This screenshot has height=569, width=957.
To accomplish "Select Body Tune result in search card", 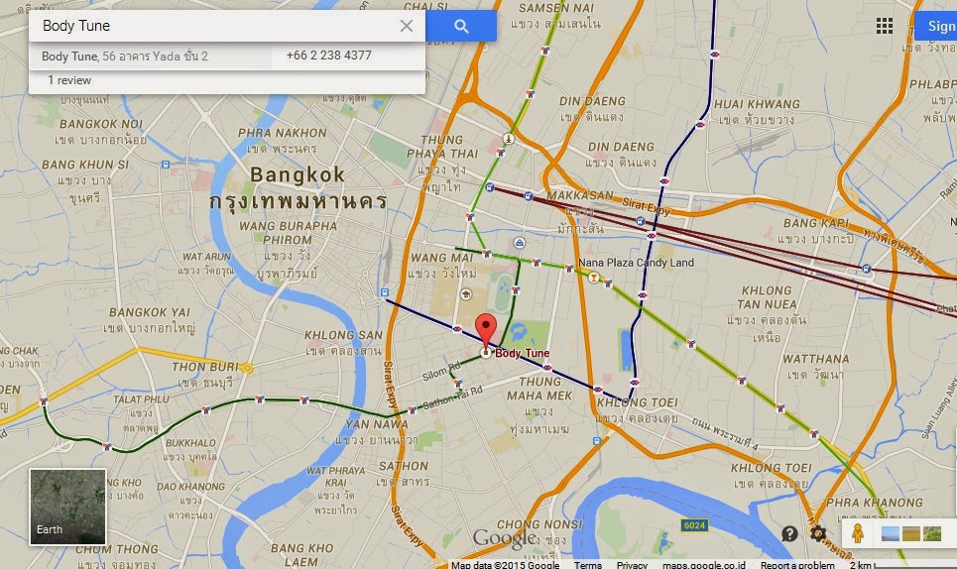I will pos(125,57).
